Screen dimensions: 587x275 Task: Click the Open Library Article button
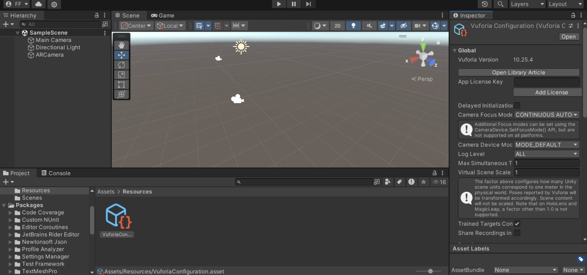(x=519, y=72)
